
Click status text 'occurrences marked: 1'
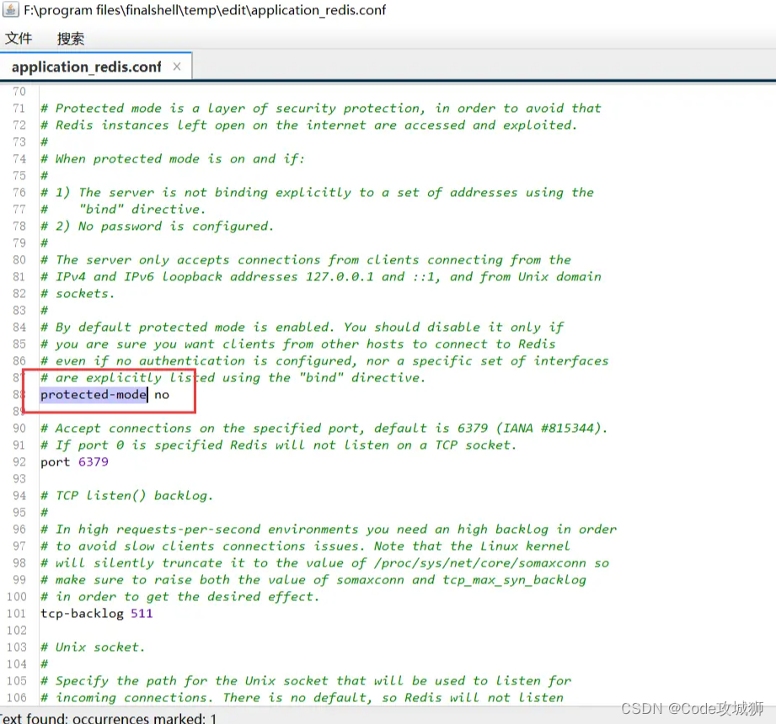(x=145, y=719)
